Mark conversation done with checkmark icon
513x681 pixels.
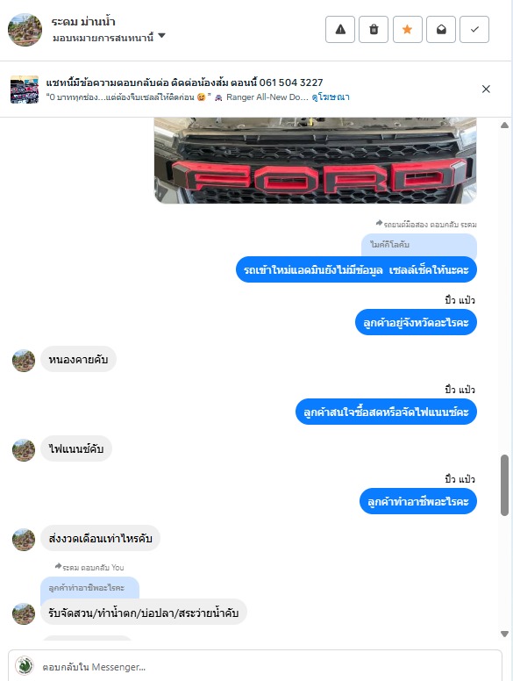coord(474,30)
